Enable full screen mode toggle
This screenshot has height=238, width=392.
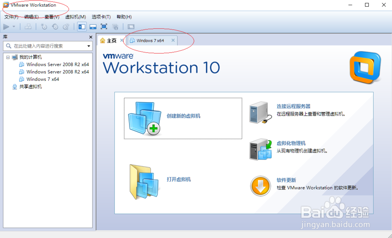(105, 26)
